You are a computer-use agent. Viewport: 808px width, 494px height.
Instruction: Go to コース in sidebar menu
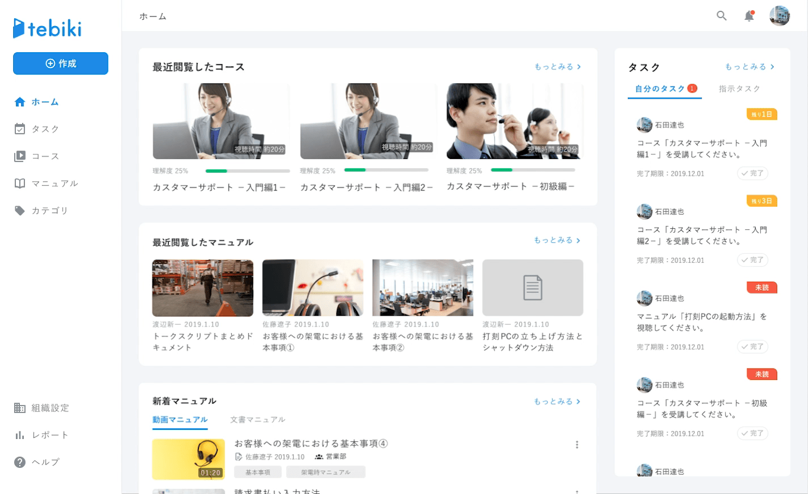point(45,156)
